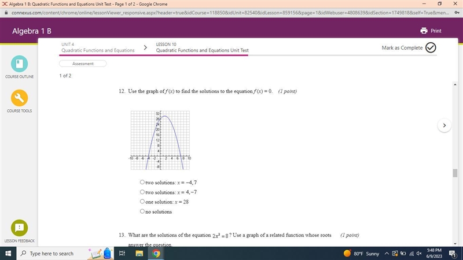Open the Lesson Feedback icon
Viewport: 463px width, 260px height.
coord(20,228)
